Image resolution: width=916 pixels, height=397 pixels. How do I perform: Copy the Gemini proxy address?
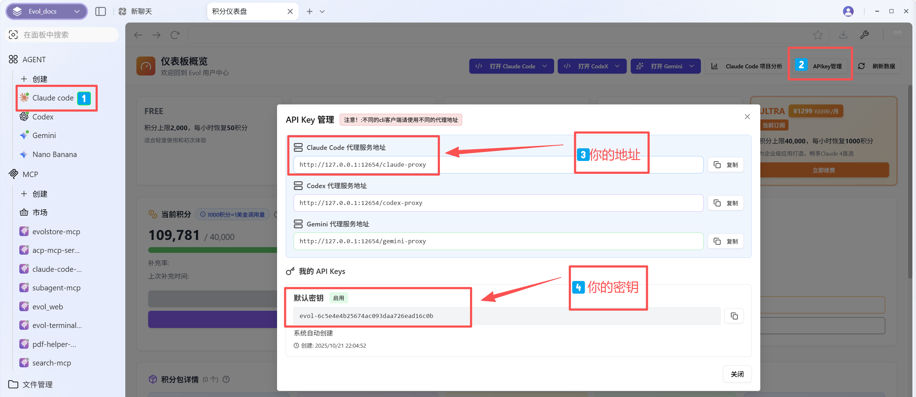tap(725, 241)
